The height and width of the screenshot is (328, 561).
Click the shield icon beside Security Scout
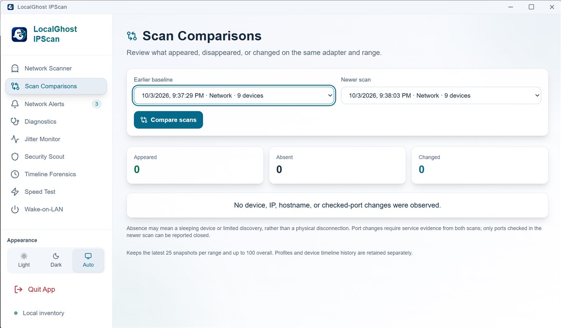pyautogui.click(x=15, y=157)
